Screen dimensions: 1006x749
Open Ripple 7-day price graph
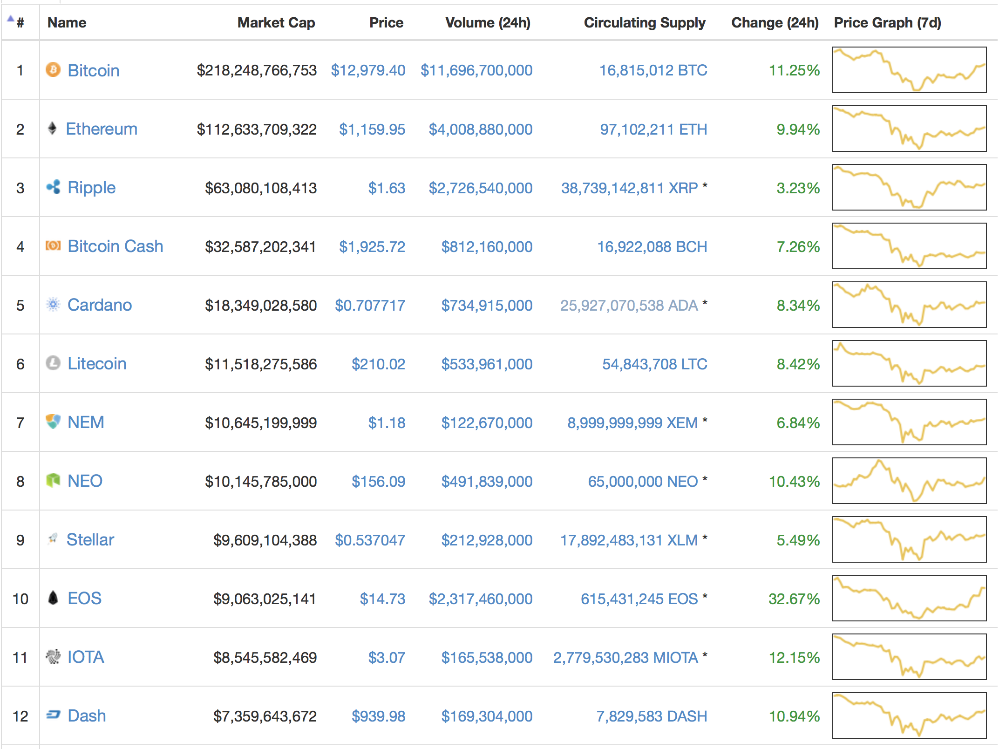(x=909, y=187)
